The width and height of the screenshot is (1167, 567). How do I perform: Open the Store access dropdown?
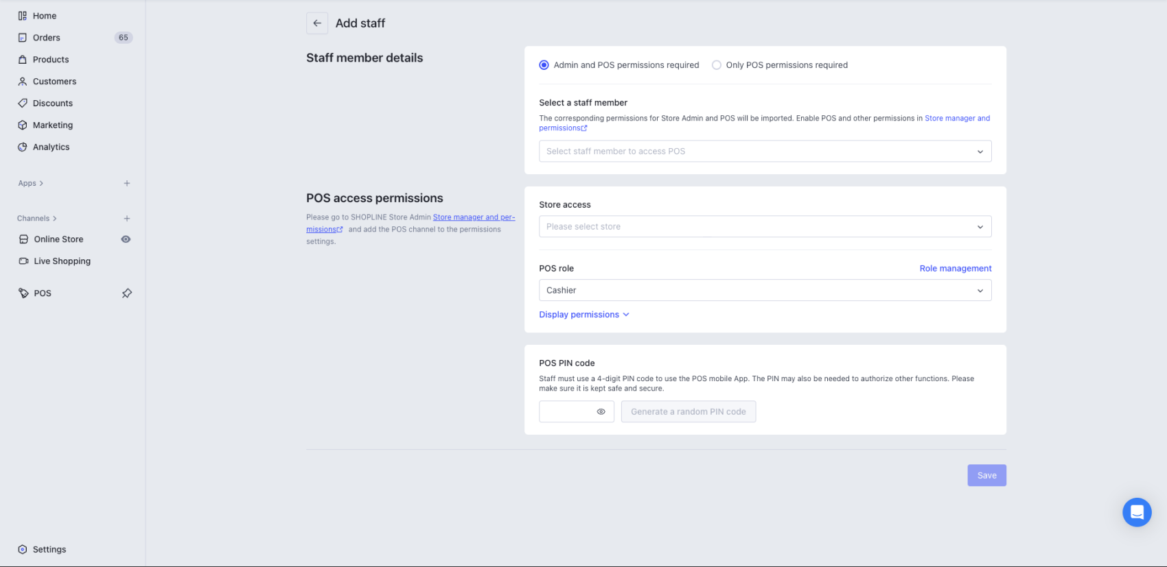point(765,227)
